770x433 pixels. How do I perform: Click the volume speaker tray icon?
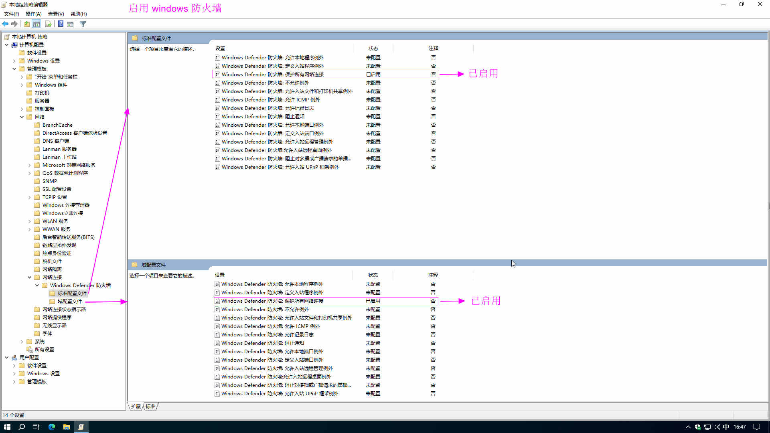[717, 427]
